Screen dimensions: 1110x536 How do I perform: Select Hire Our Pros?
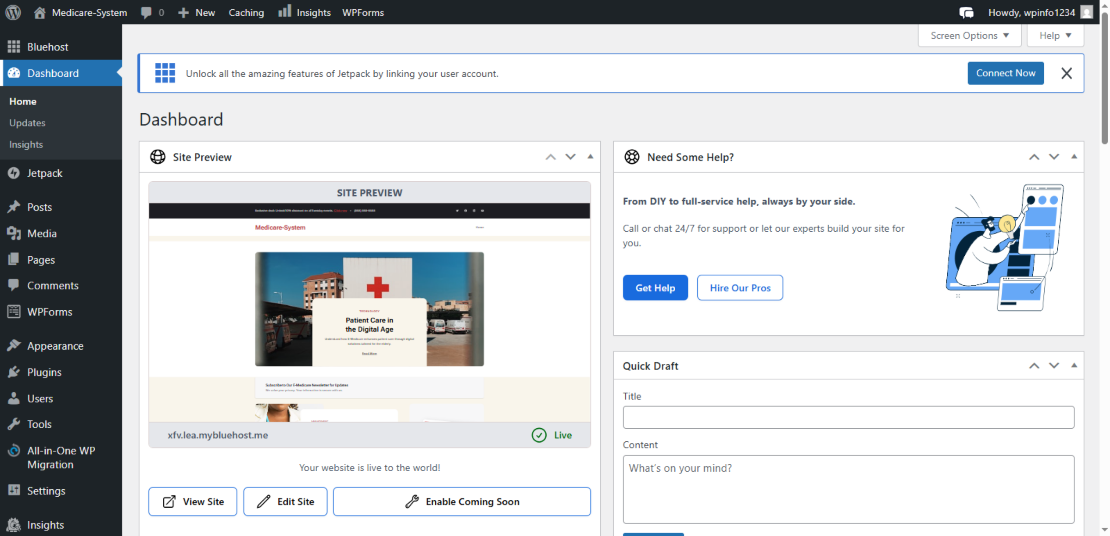pyautogui.click(x=740, y=287)
